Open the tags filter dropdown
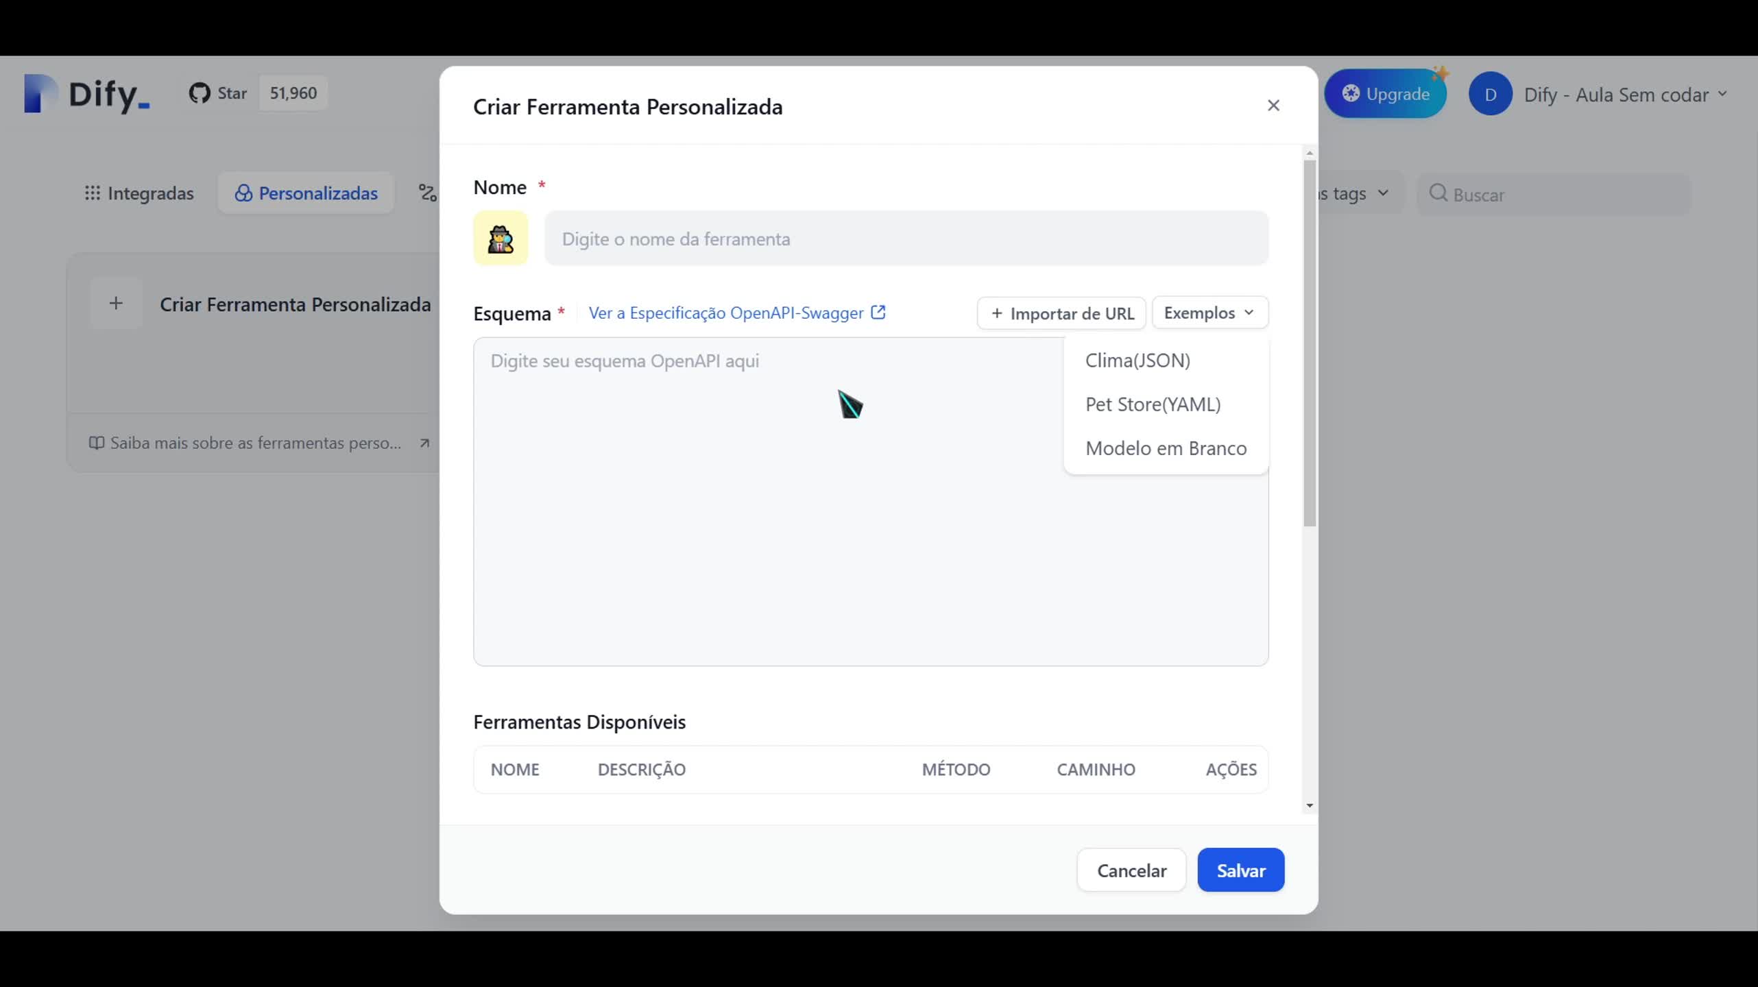This screenshot has width=1758, height=987. [x=1358, y=193]
